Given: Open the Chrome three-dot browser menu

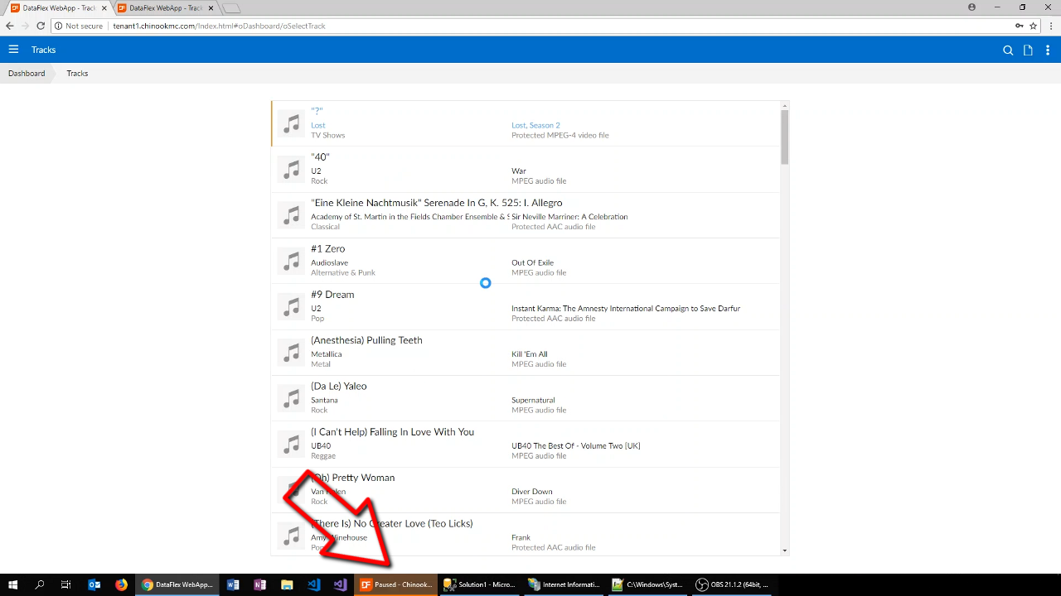Looking at the screenshot, I should point(1049,26).
